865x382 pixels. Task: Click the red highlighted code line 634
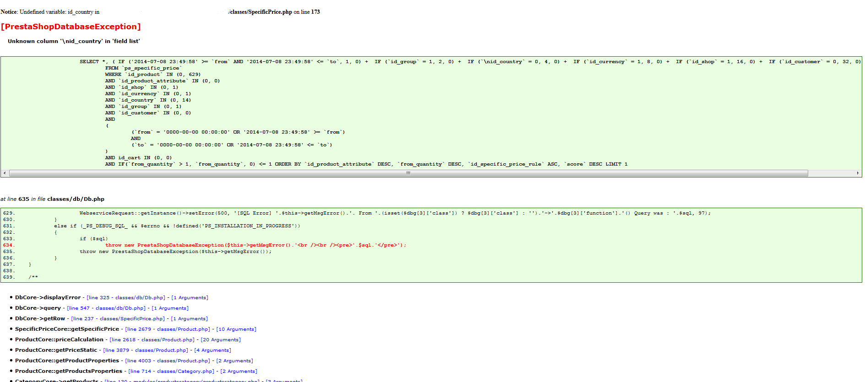click(x=256, y=245)
